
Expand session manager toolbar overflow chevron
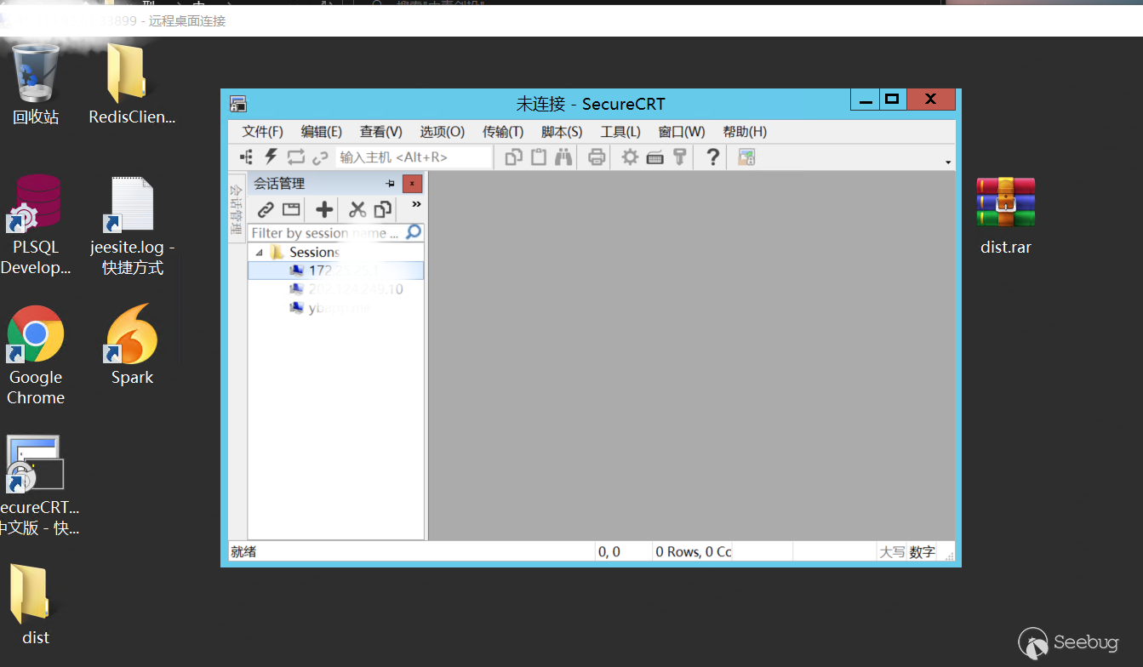(x=416, y=204)
